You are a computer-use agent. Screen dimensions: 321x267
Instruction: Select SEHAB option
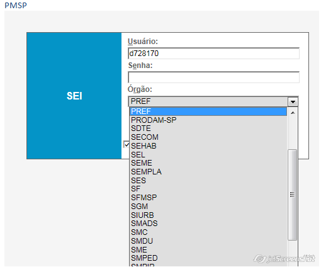click(208, 146)
